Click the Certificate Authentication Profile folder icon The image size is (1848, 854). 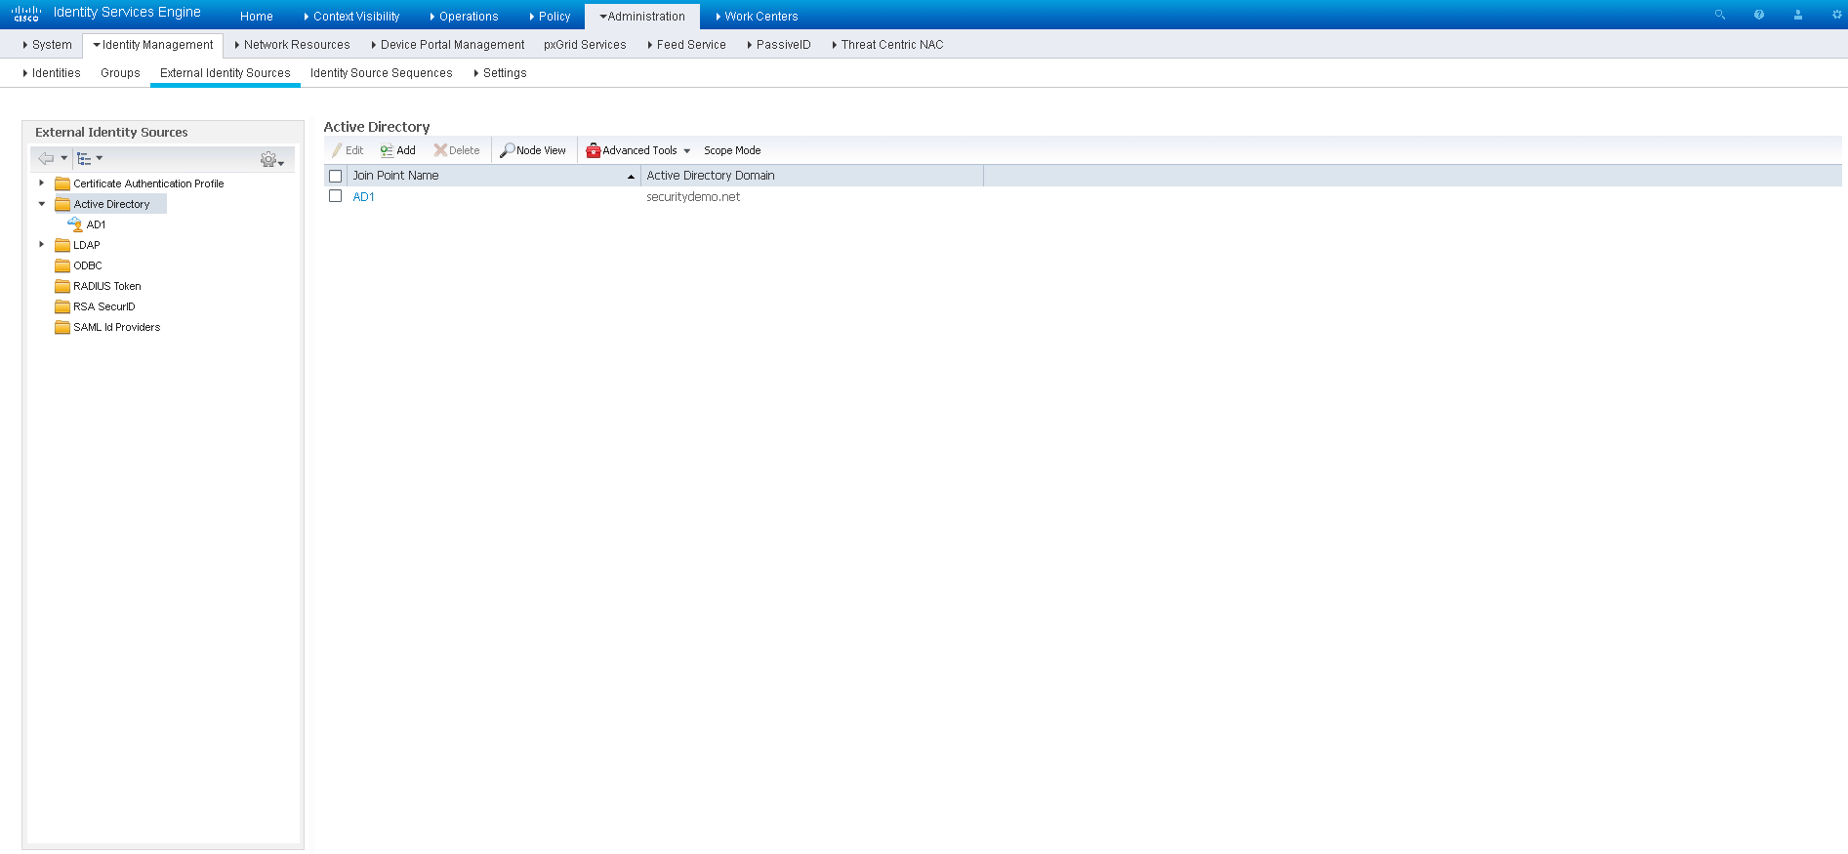[x=62, y=183]
